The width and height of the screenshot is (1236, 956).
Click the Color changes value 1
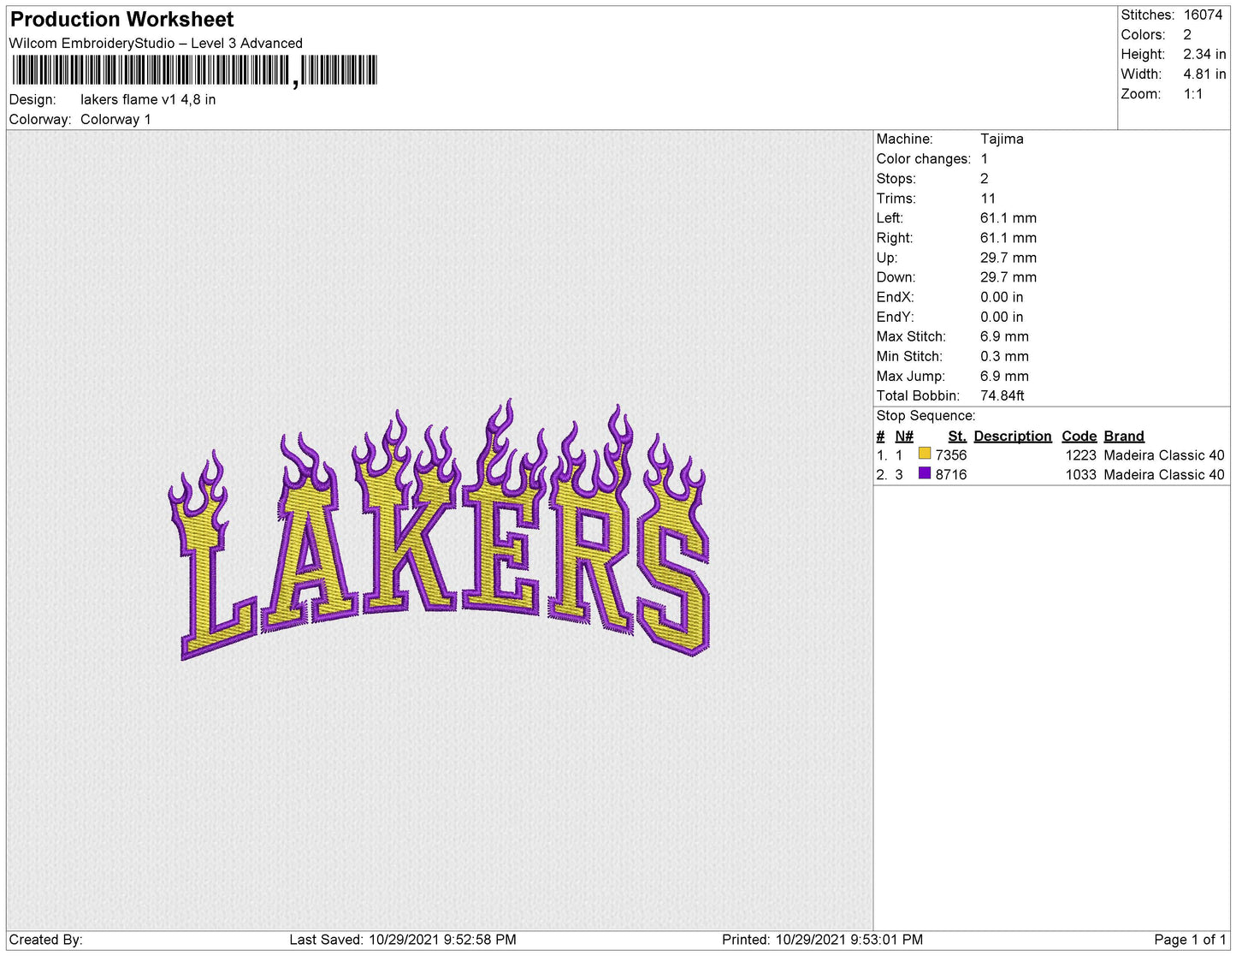985,159
